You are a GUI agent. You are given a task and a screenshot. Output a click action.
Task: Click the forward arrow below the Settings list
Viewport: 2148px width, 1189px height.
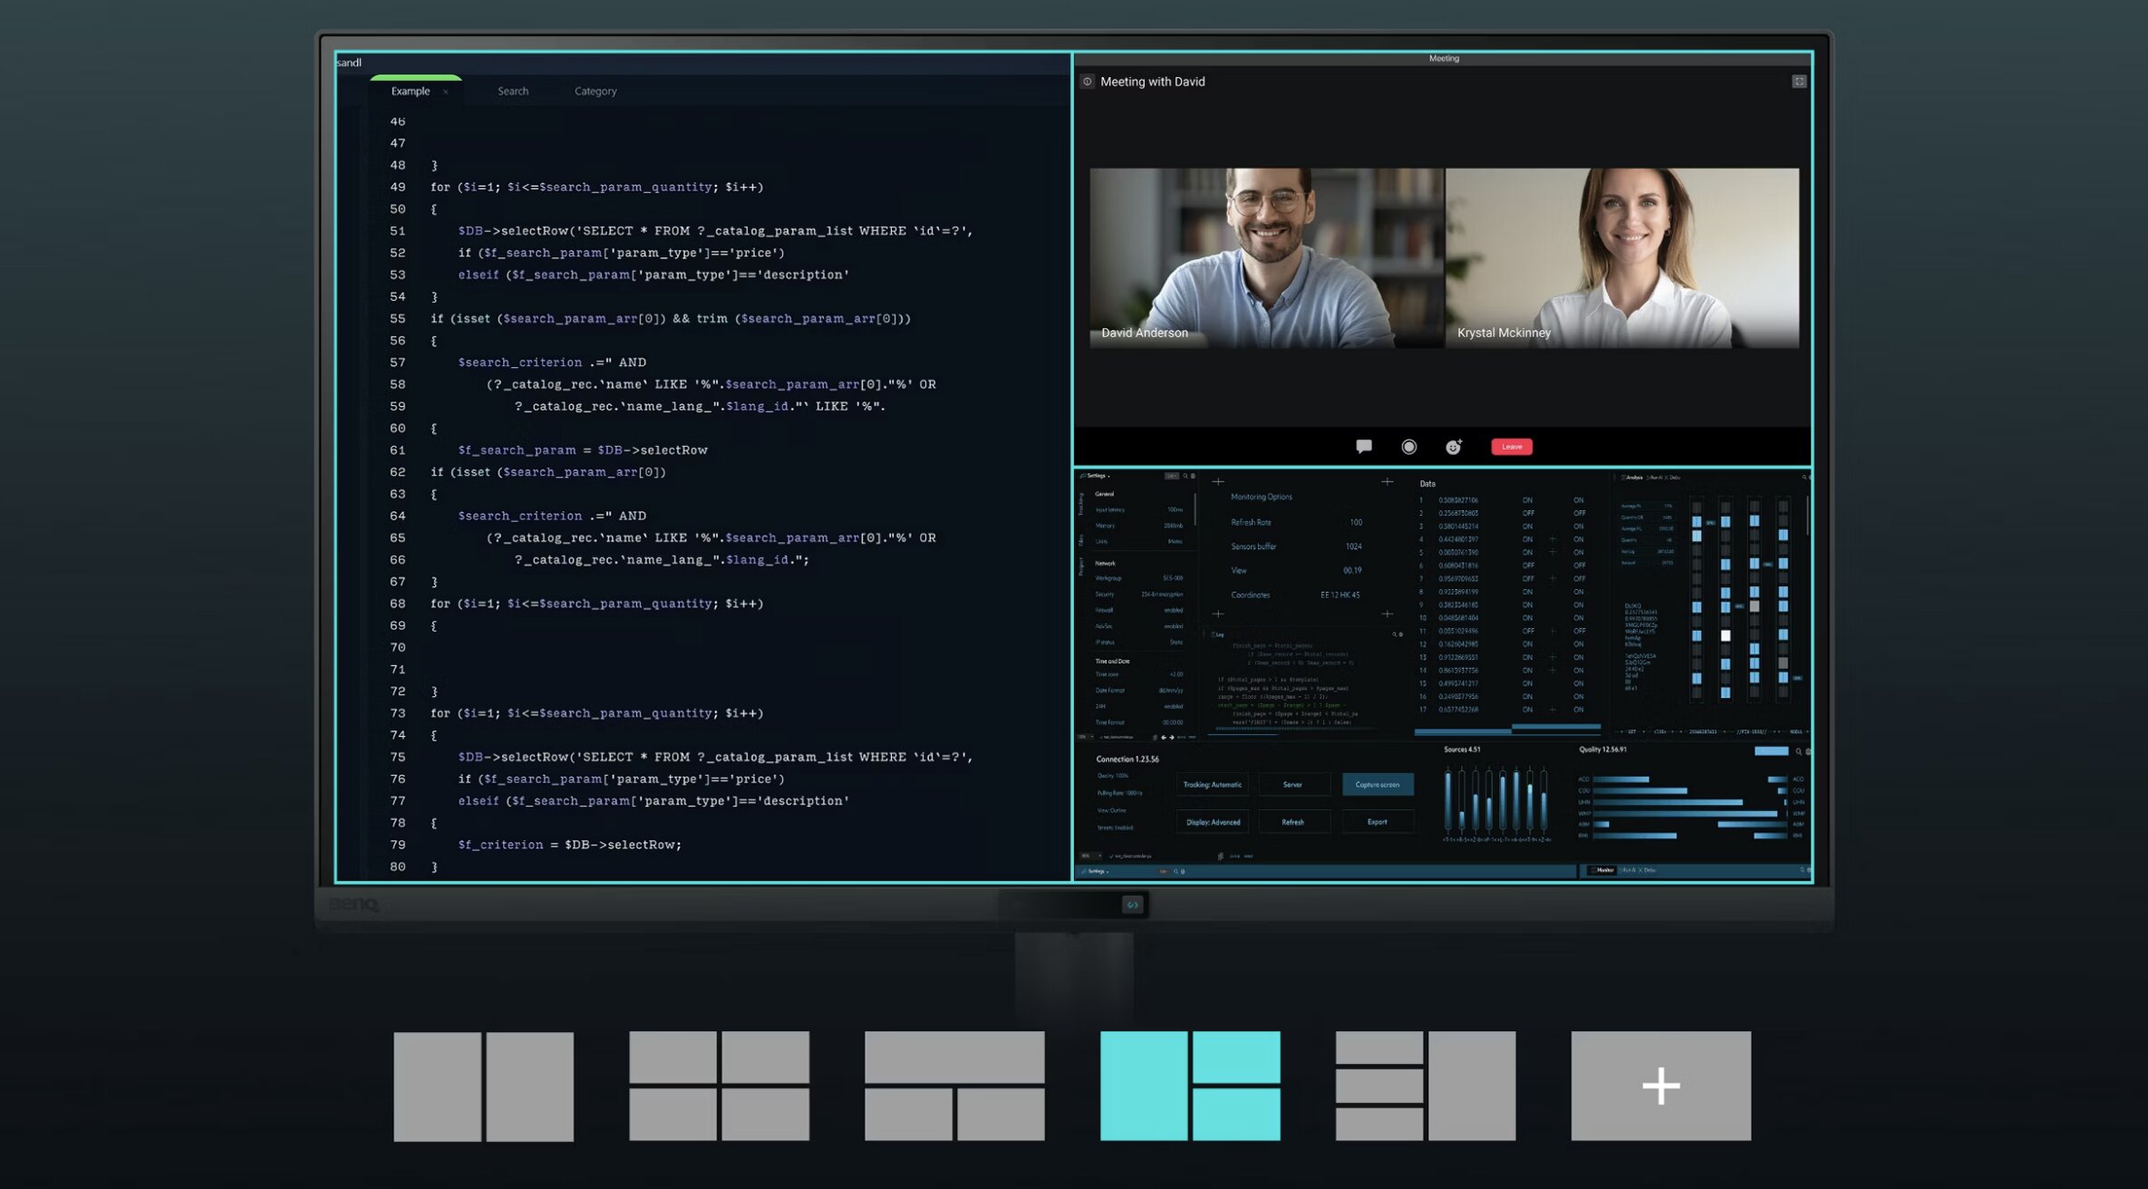(x=1172, y=738)
